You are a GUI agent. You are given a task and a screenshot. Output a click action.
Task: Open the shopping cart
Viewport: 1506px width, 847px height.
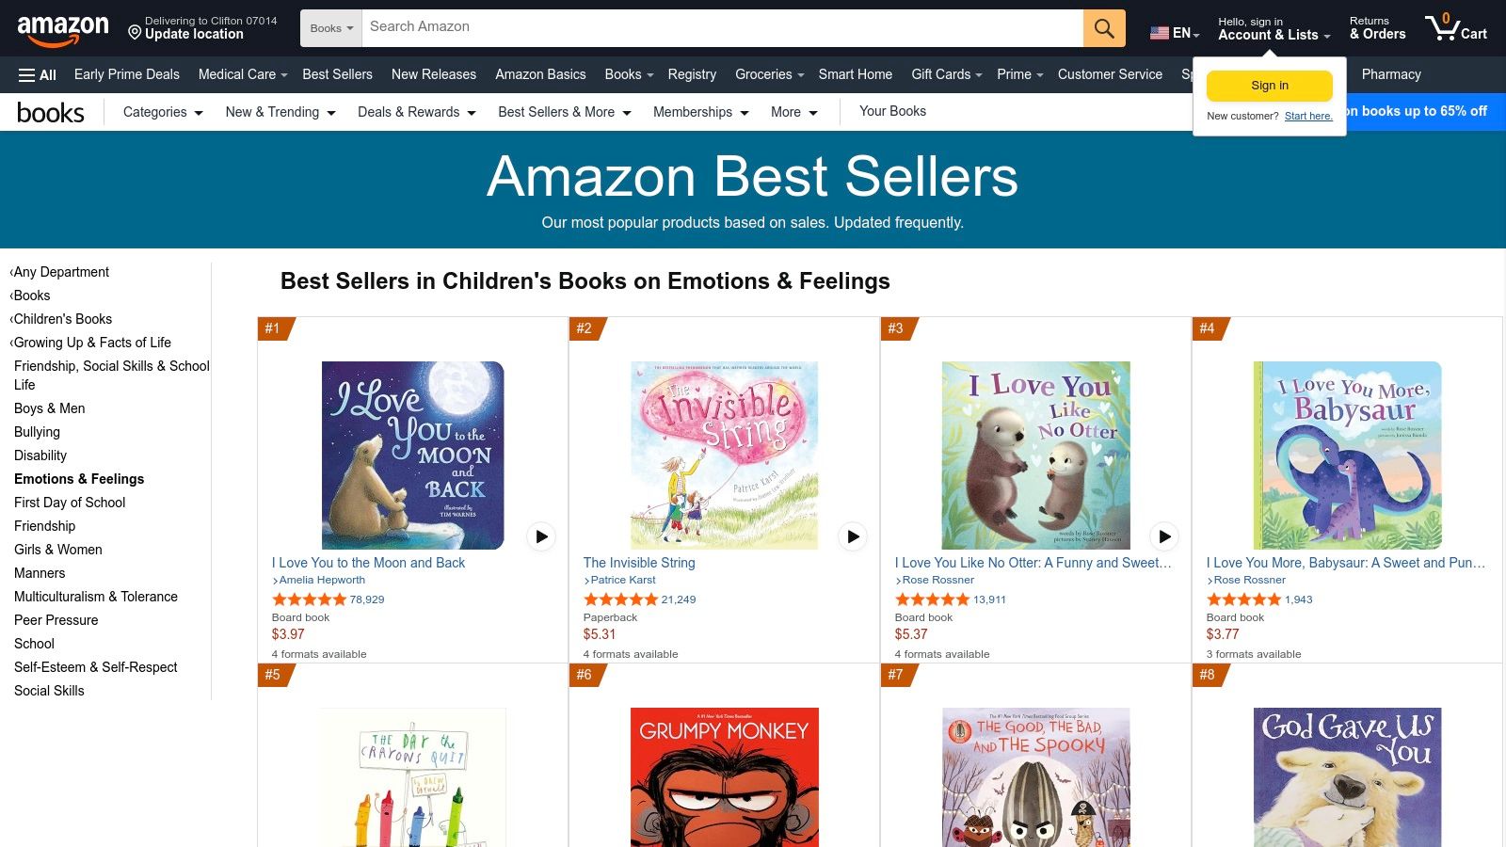(1455, 28)
